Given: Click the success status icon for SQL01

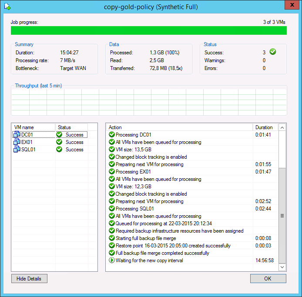Looking at the screenshot, I should pos(59,150).
